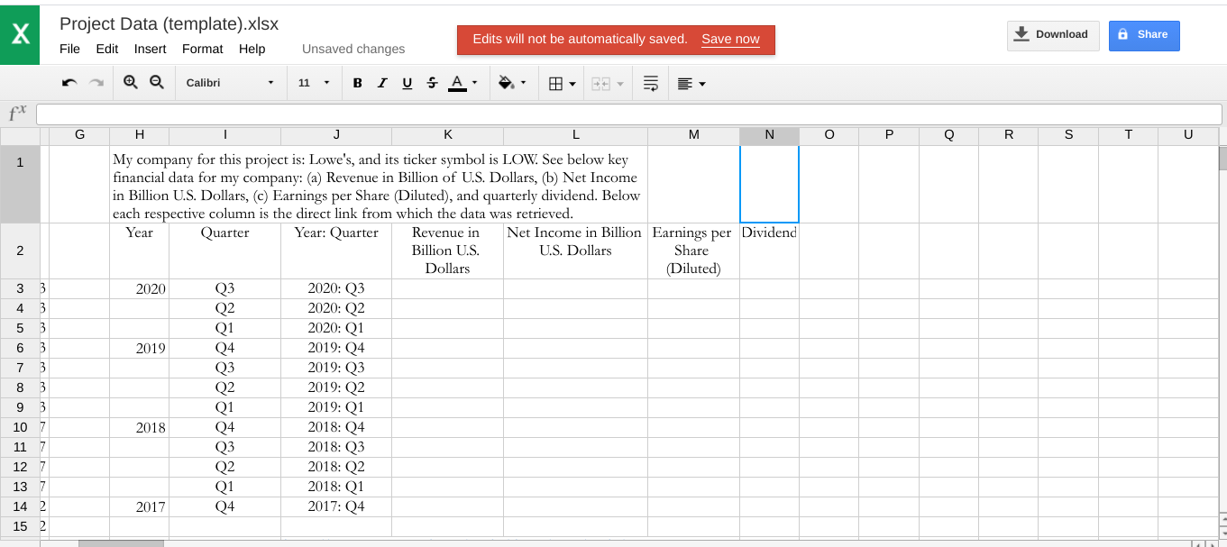
Task: Open the Insert menu
Action: [150, 49]
